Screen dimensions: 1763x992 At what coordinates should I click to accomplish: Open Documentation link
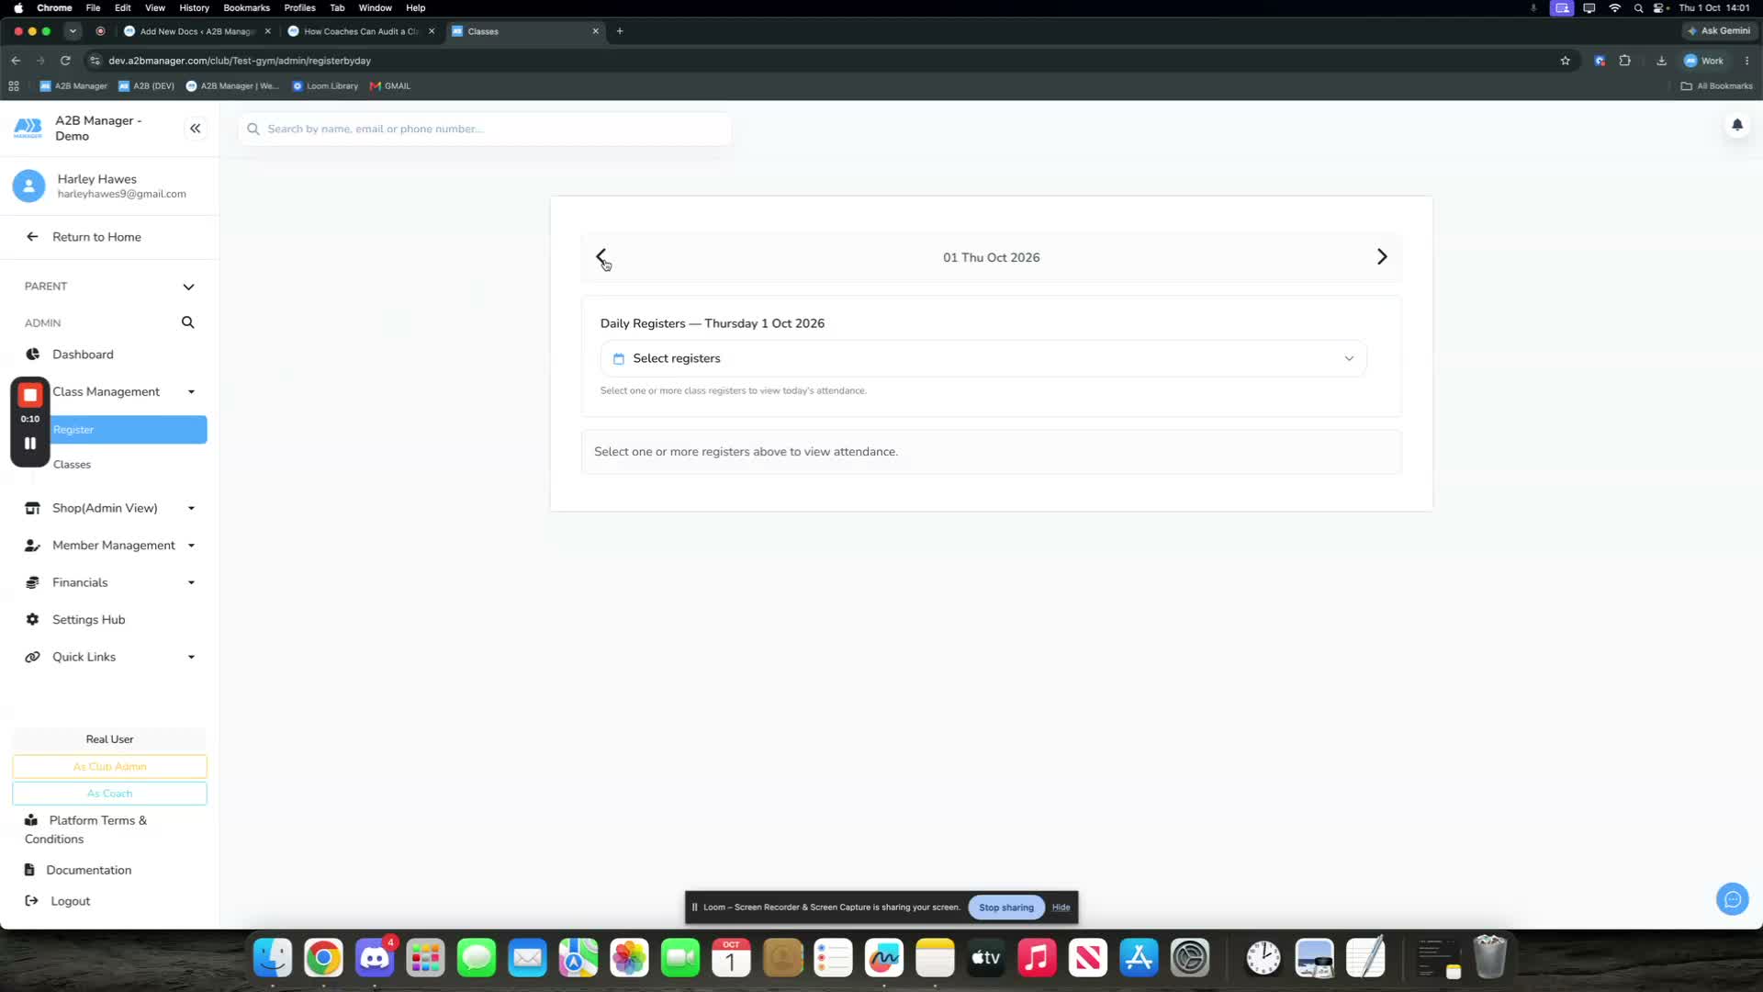click(x=88, y=870)
